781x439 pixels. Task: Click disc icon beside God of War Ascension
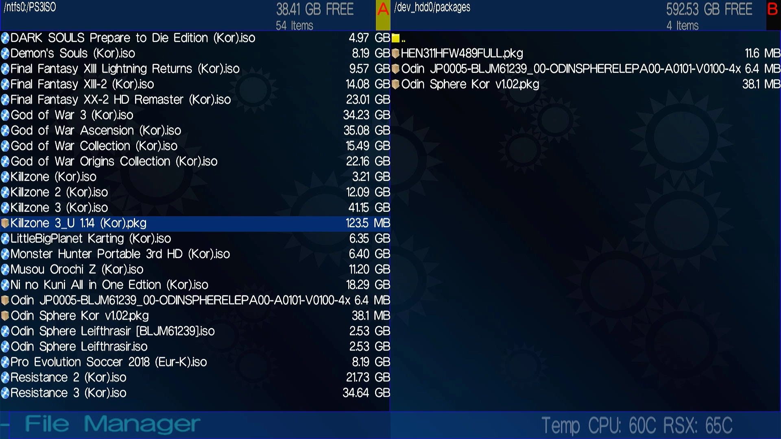(5, 131)
